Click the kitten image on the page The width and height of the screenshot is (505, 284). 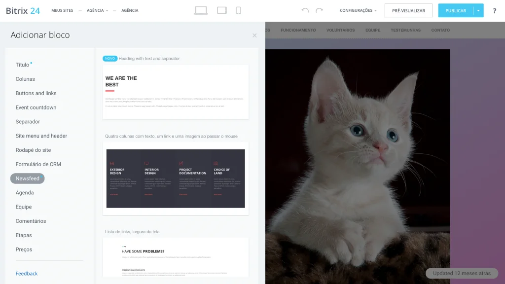358,167
